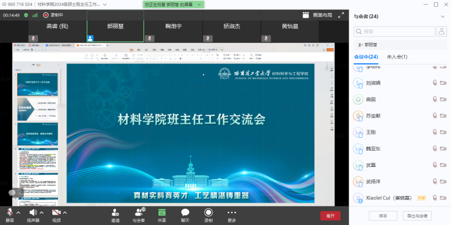451x225 pixels.
Task: Click the 邀请 invite icon
Action: coord(115,213)
